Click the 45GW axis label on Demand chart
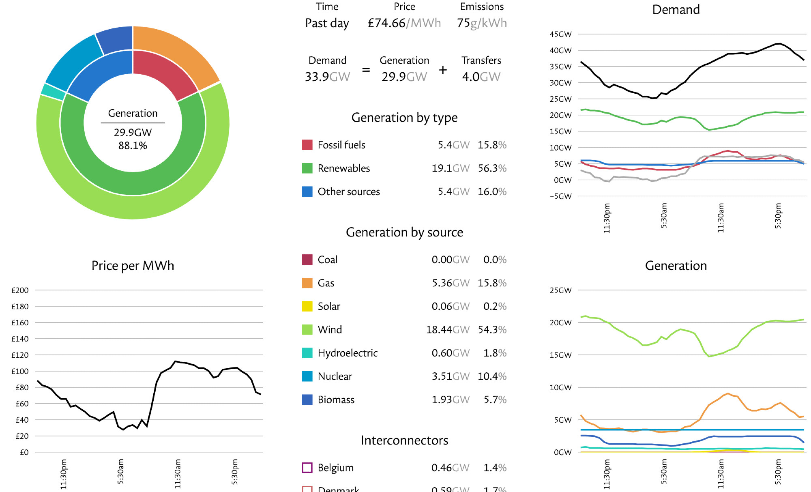The width and height of the screenshot is (811, 492). click(560, 34)
